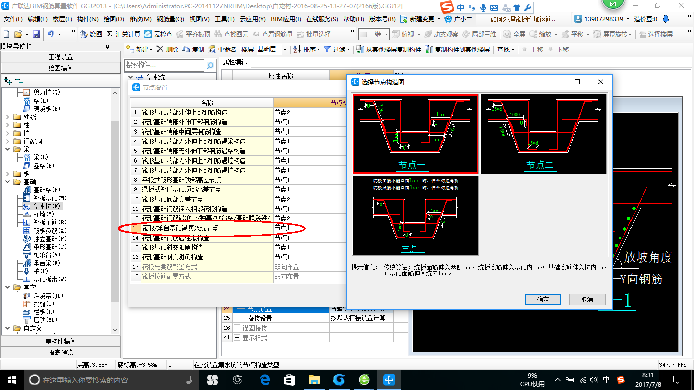The height and width of the screenshot is (390, 694).
Task: Open File Explorer from the taskbar
Action: pyautogui.click(x=314, y=380)
